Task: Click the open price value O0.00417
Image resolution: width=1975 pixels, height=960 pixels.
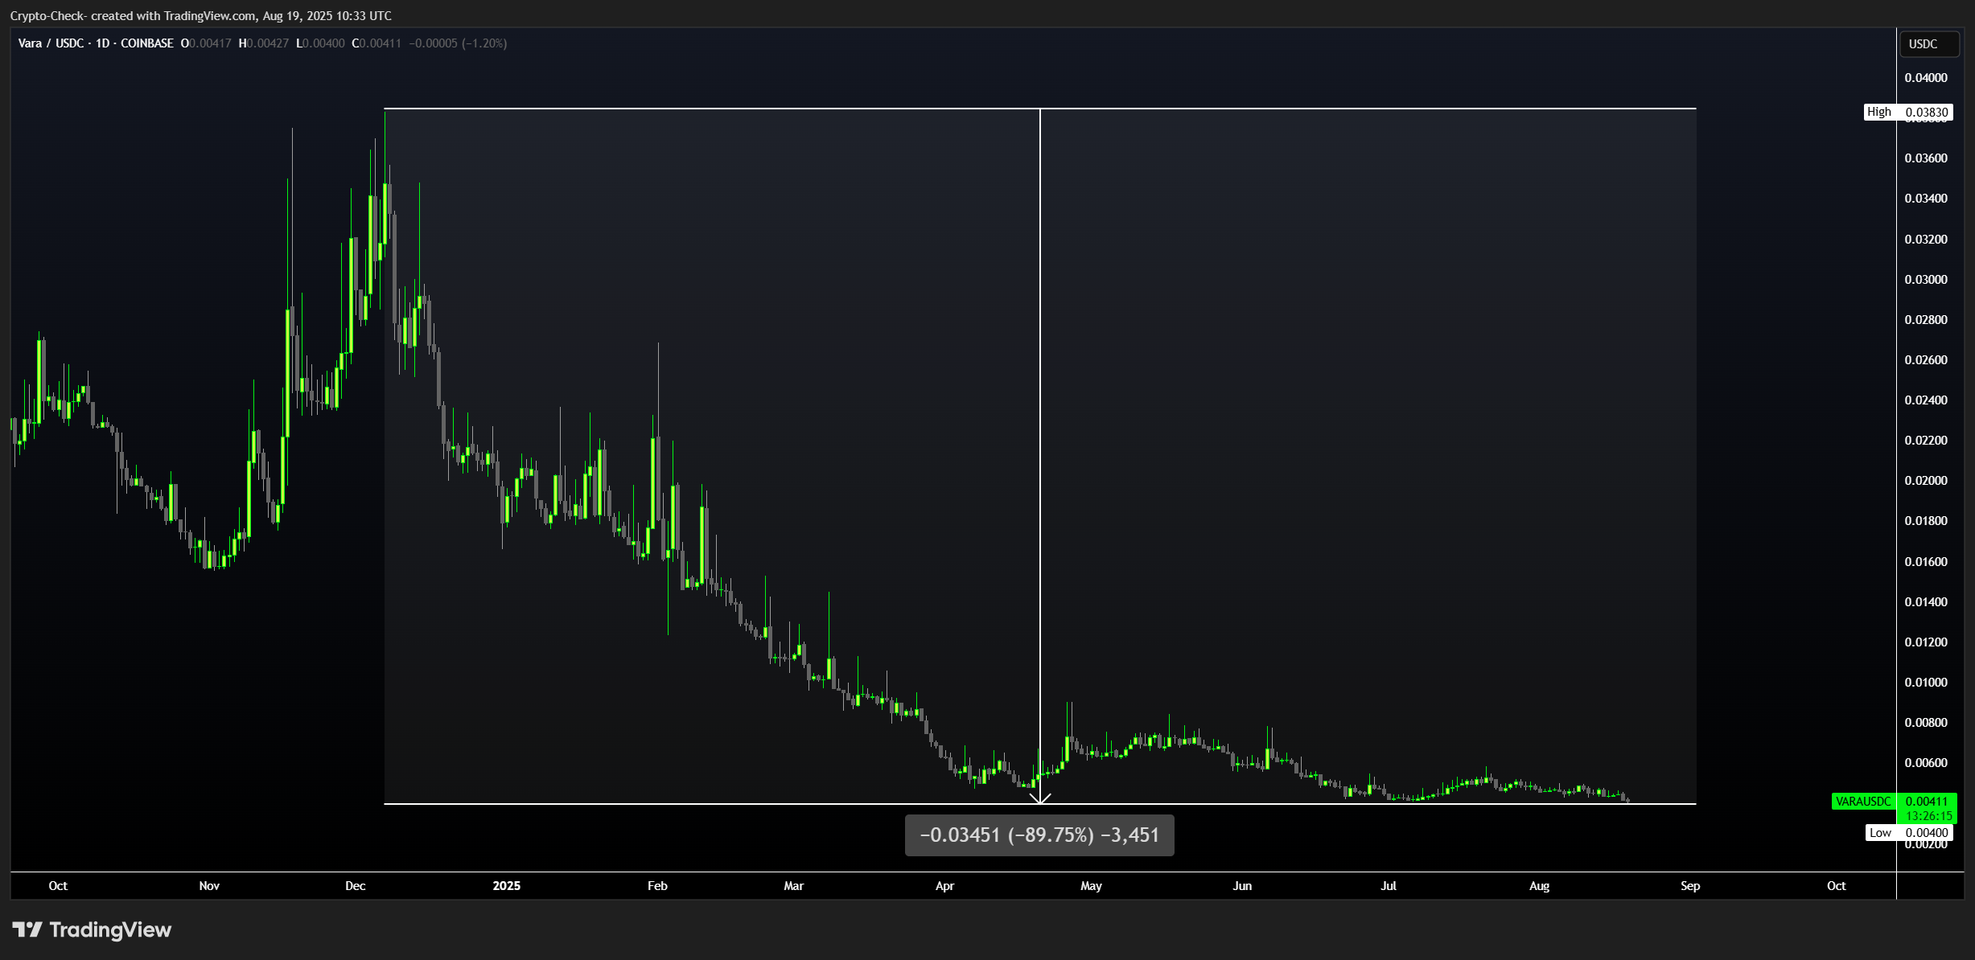Action: click(206, 43)
